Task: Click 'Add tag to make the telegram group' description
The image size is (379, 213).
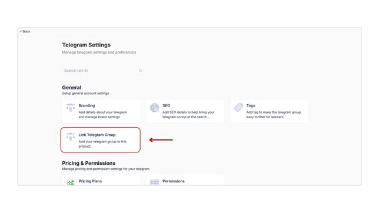Action: (274, 115)
